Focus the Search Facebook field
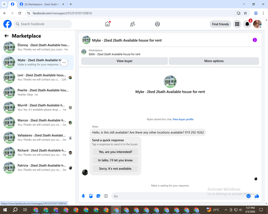Viewport: 268px width, 214px height. (x=43, y=24)
